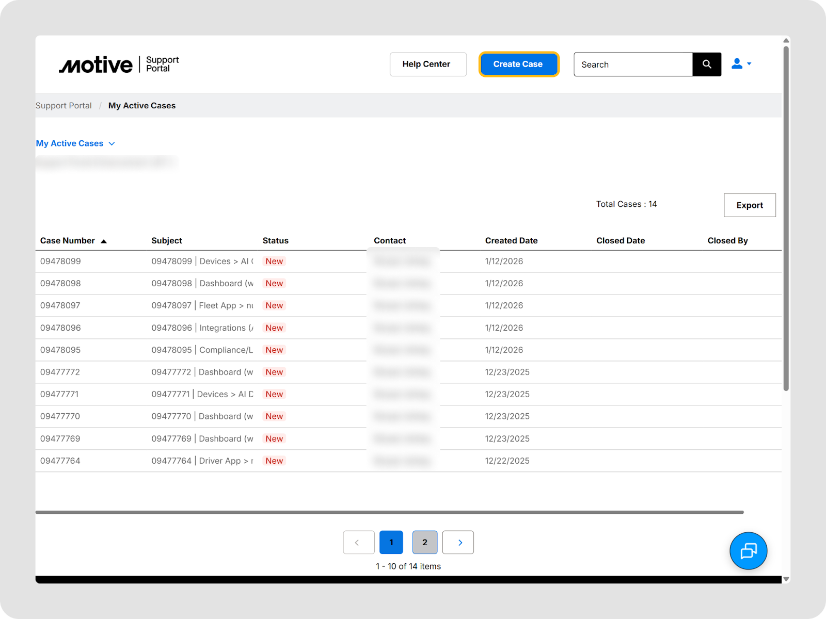Click the Support Portal breadcrumb link
This screenshot has height=619, width=826.
63,106
